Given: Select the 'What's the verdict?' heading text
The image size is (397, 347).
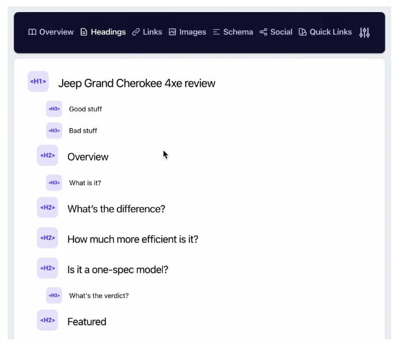Looking at the screenshot, I should [99, 296].
